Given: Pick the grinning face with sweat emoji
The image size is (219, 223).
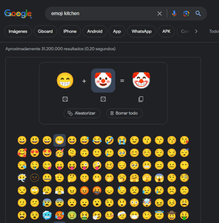Looking at the screenshot, I should [x=84, y=140].
